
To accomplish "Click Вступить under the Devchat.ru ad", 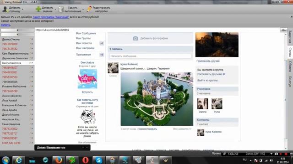I will 87,92.
